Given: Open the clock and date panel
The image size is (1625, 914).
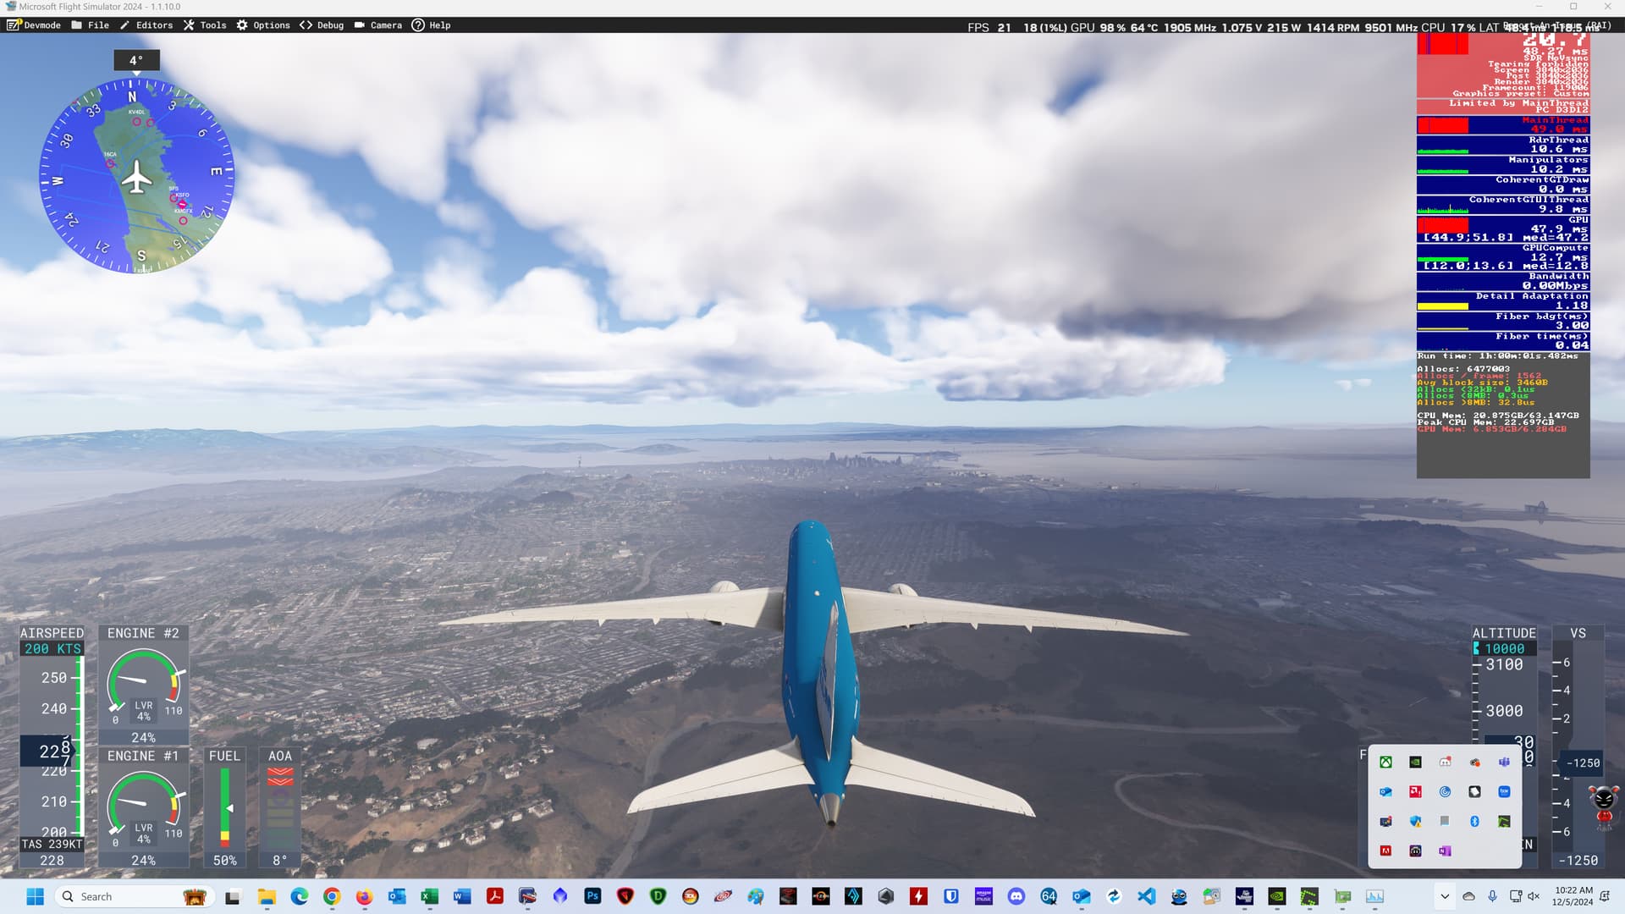Looking at the screenshot, I should coord(1573,896).
